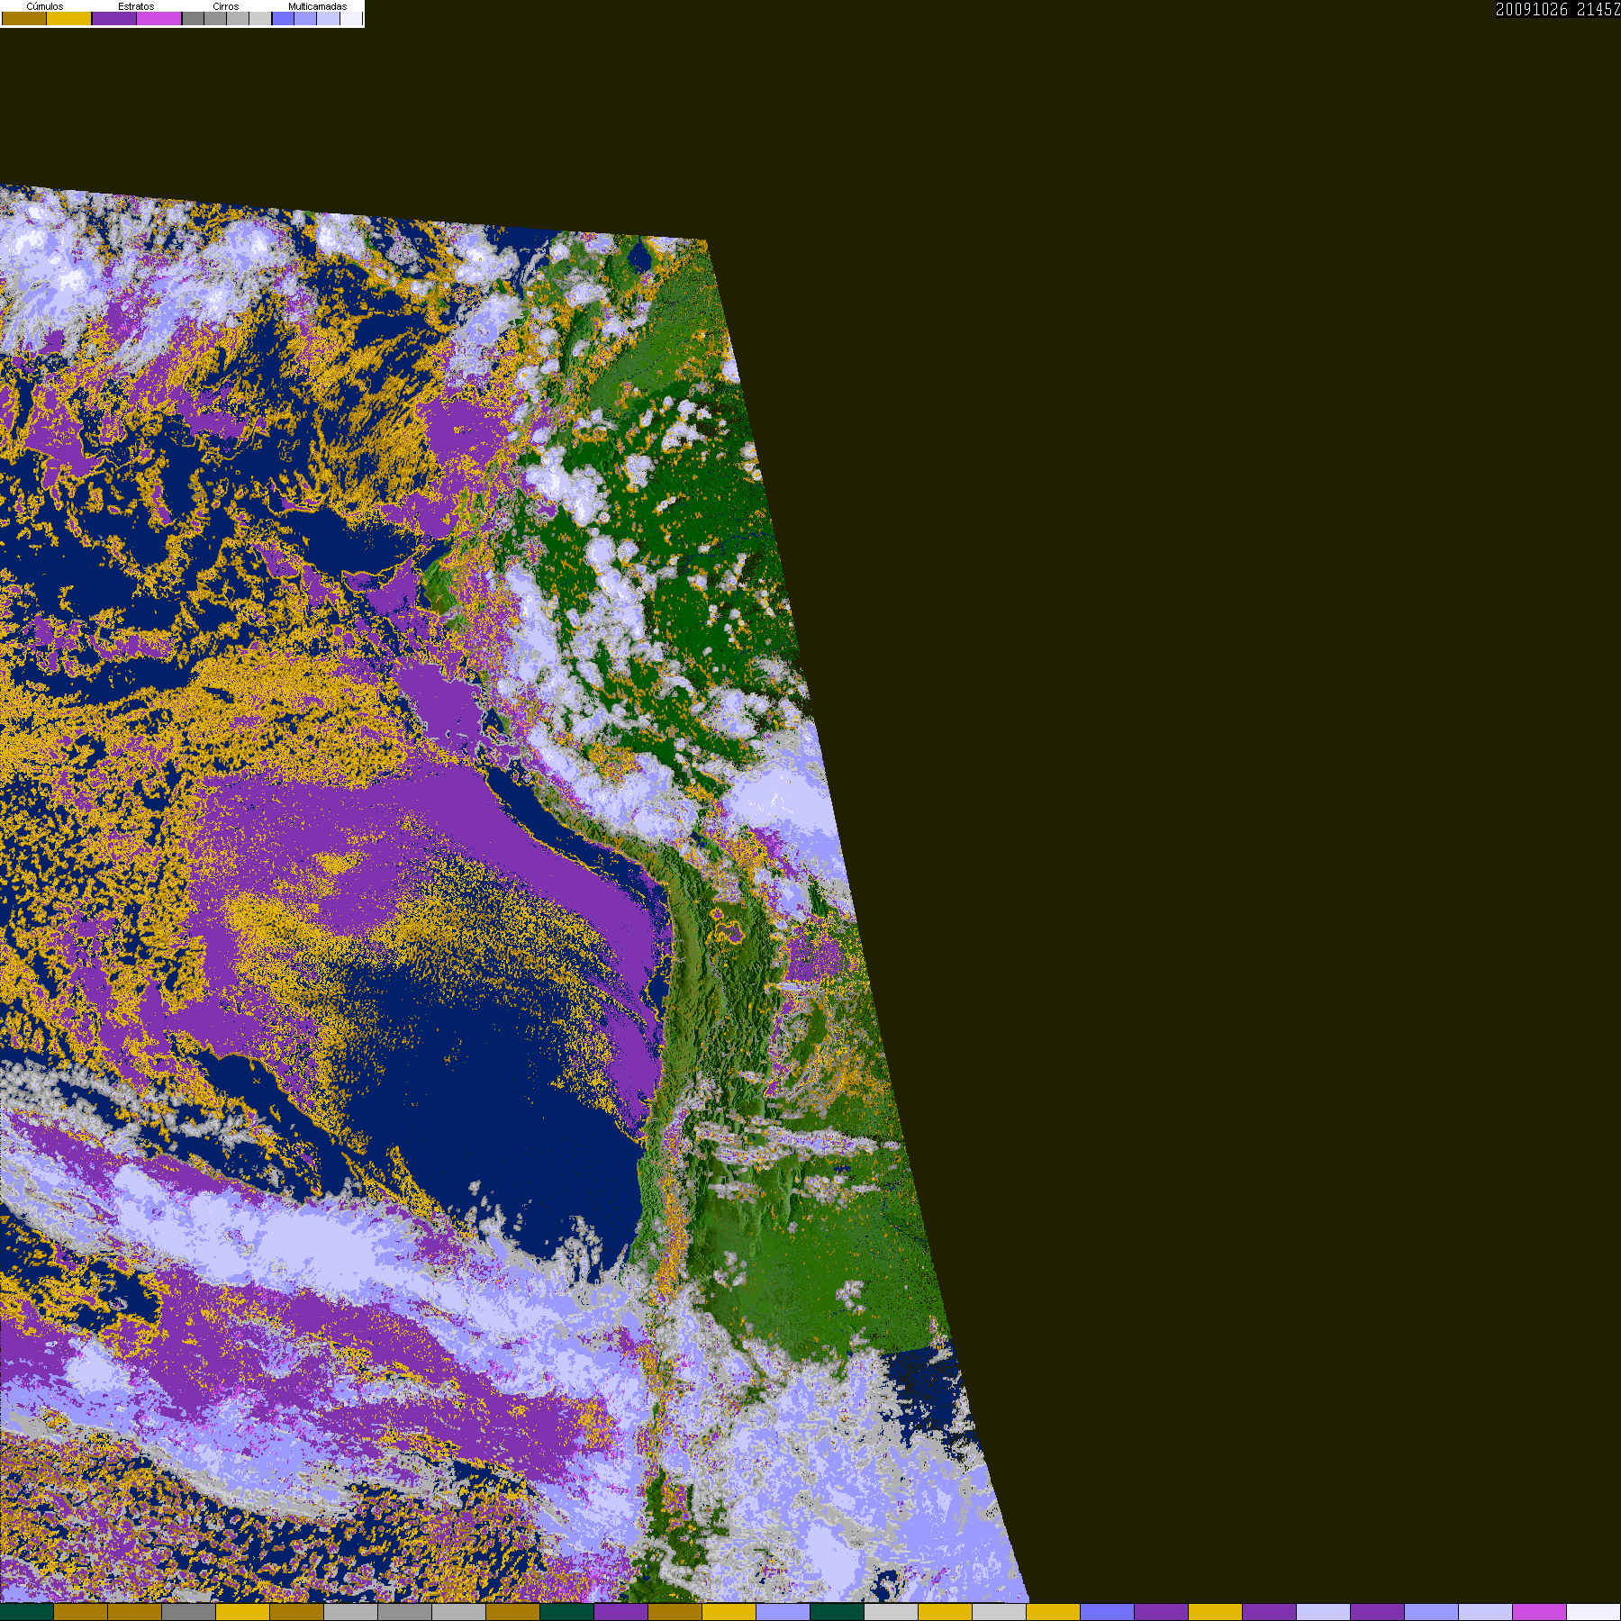
Task: Pick the dark purple Estratos legend swatch
Action: pos(114,18)
